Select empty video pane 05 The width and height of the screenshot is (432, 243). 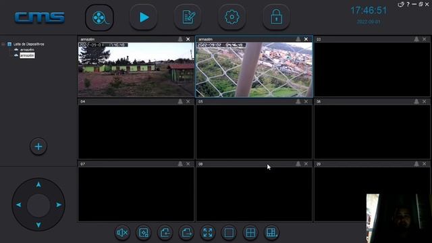click(x=254, y=132)
